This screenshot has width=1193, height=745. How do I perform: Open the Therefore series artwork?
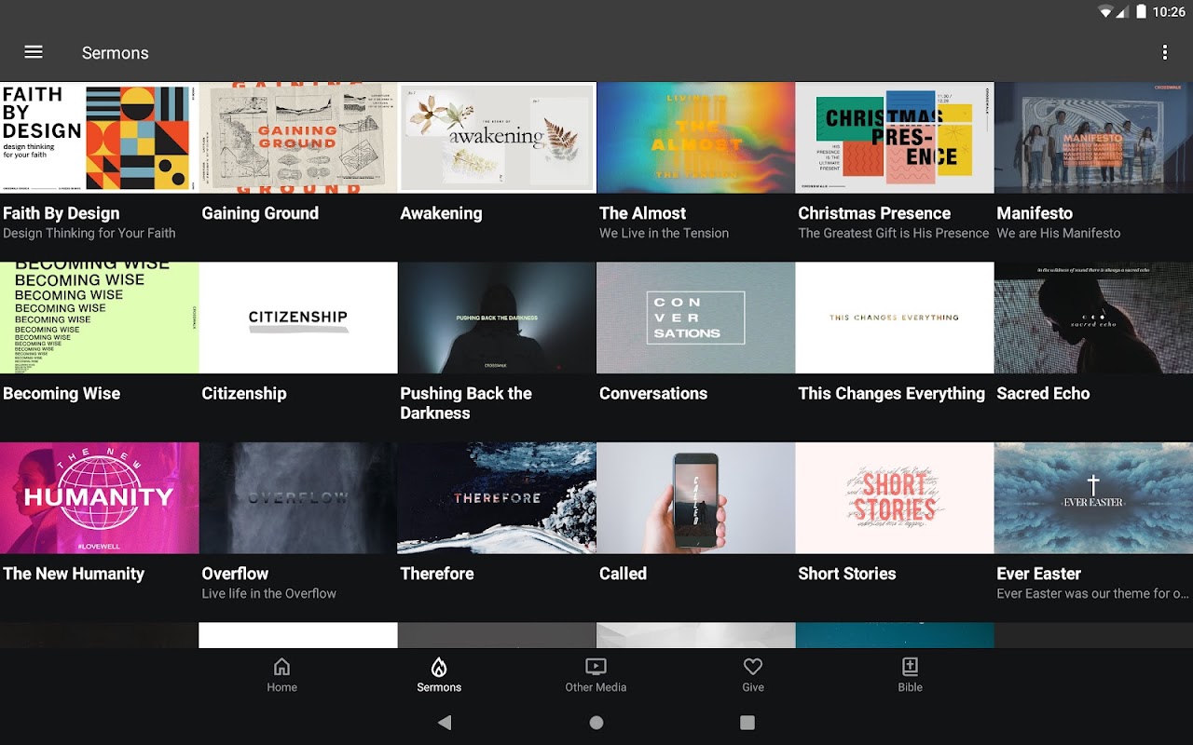[497, 498]
